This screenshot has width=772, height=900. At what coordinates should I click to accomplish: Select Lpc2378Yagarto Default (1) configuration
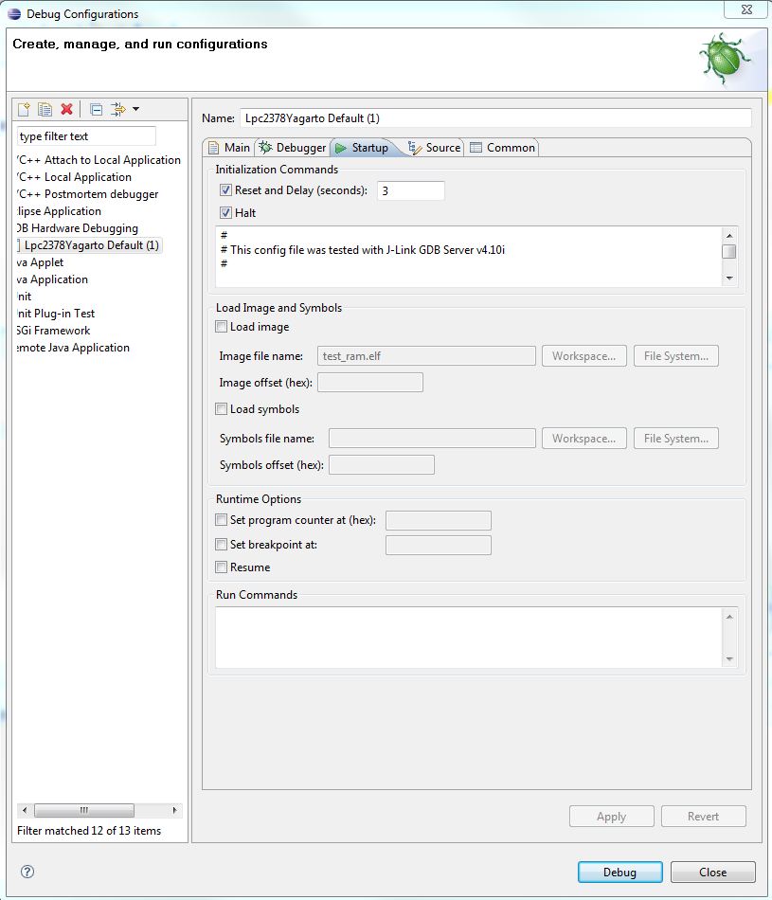coord(91,245)
